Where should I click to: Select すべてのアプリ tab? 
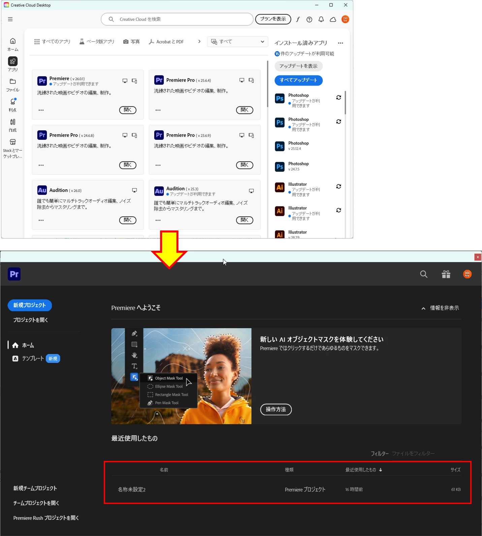(52, 42)
